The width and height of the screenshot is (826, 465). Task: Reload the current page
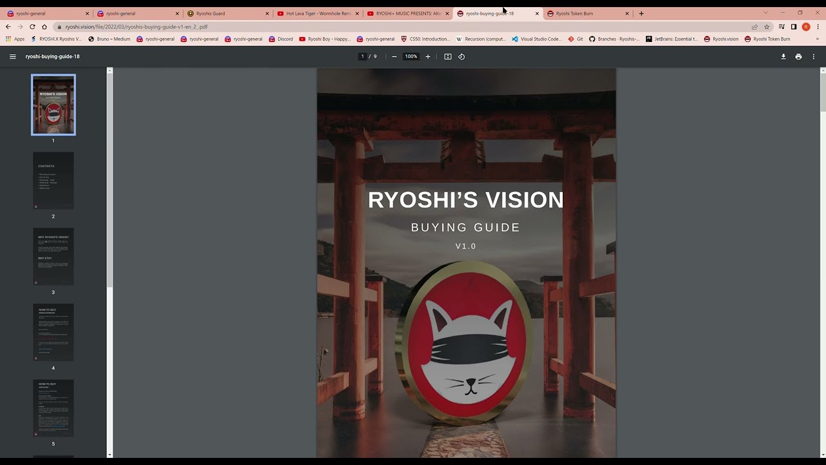pyautogui.click(x=32, y=26)
